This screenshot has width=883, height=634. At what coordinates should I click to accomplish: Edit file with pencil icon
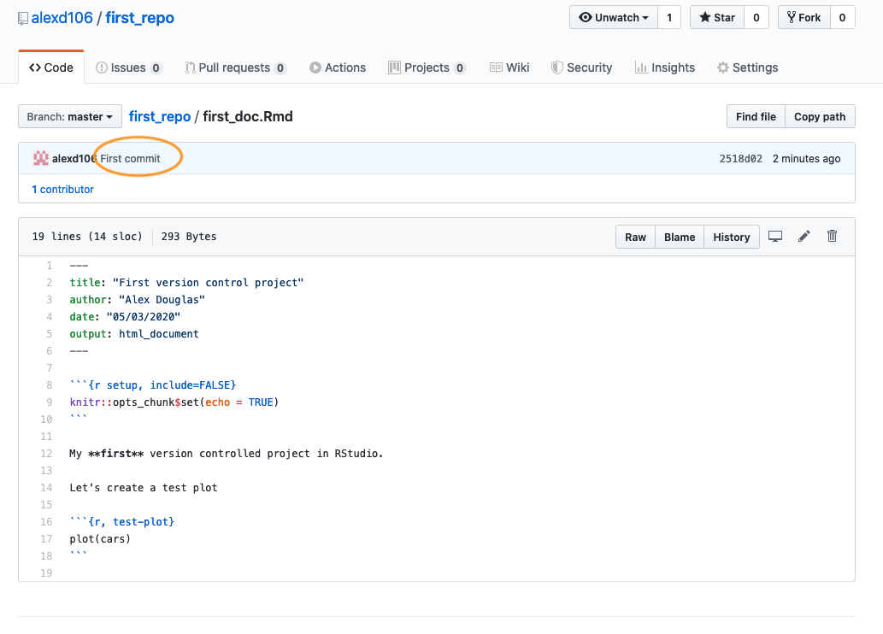point(804,237)
